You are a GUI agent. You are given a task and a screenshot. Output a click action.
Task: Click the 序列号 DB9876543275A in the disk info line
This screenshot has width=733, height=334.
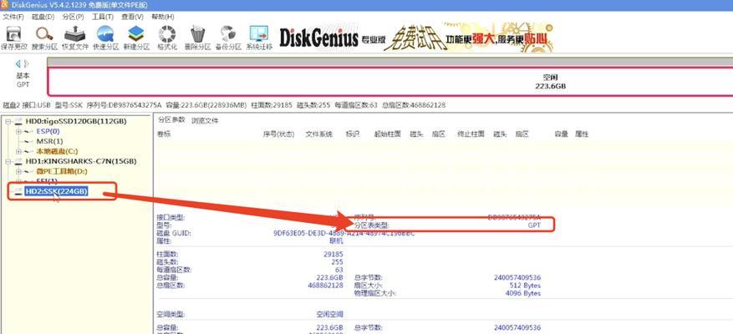(123, 105)
